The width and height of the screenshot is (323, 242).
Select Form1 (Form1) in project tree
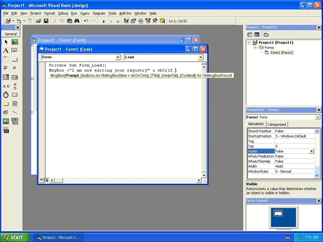coord(282,53)
